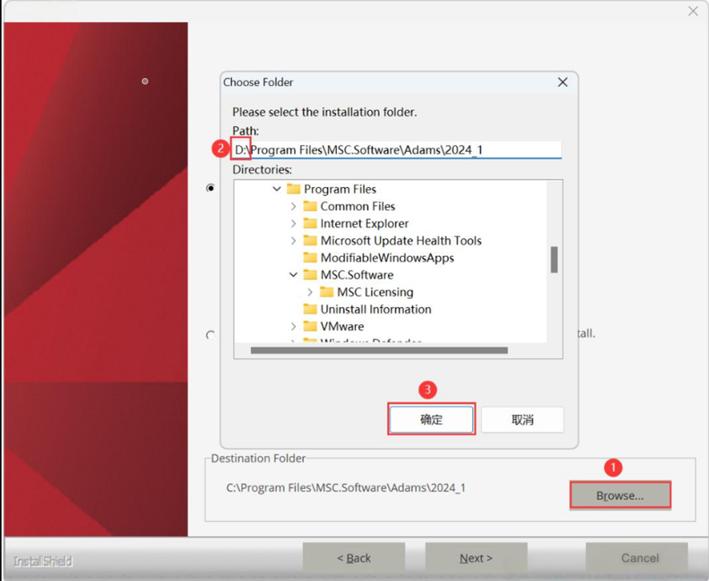
Task: Select the Common Files directory label
Action: click(x=357, y=207)
